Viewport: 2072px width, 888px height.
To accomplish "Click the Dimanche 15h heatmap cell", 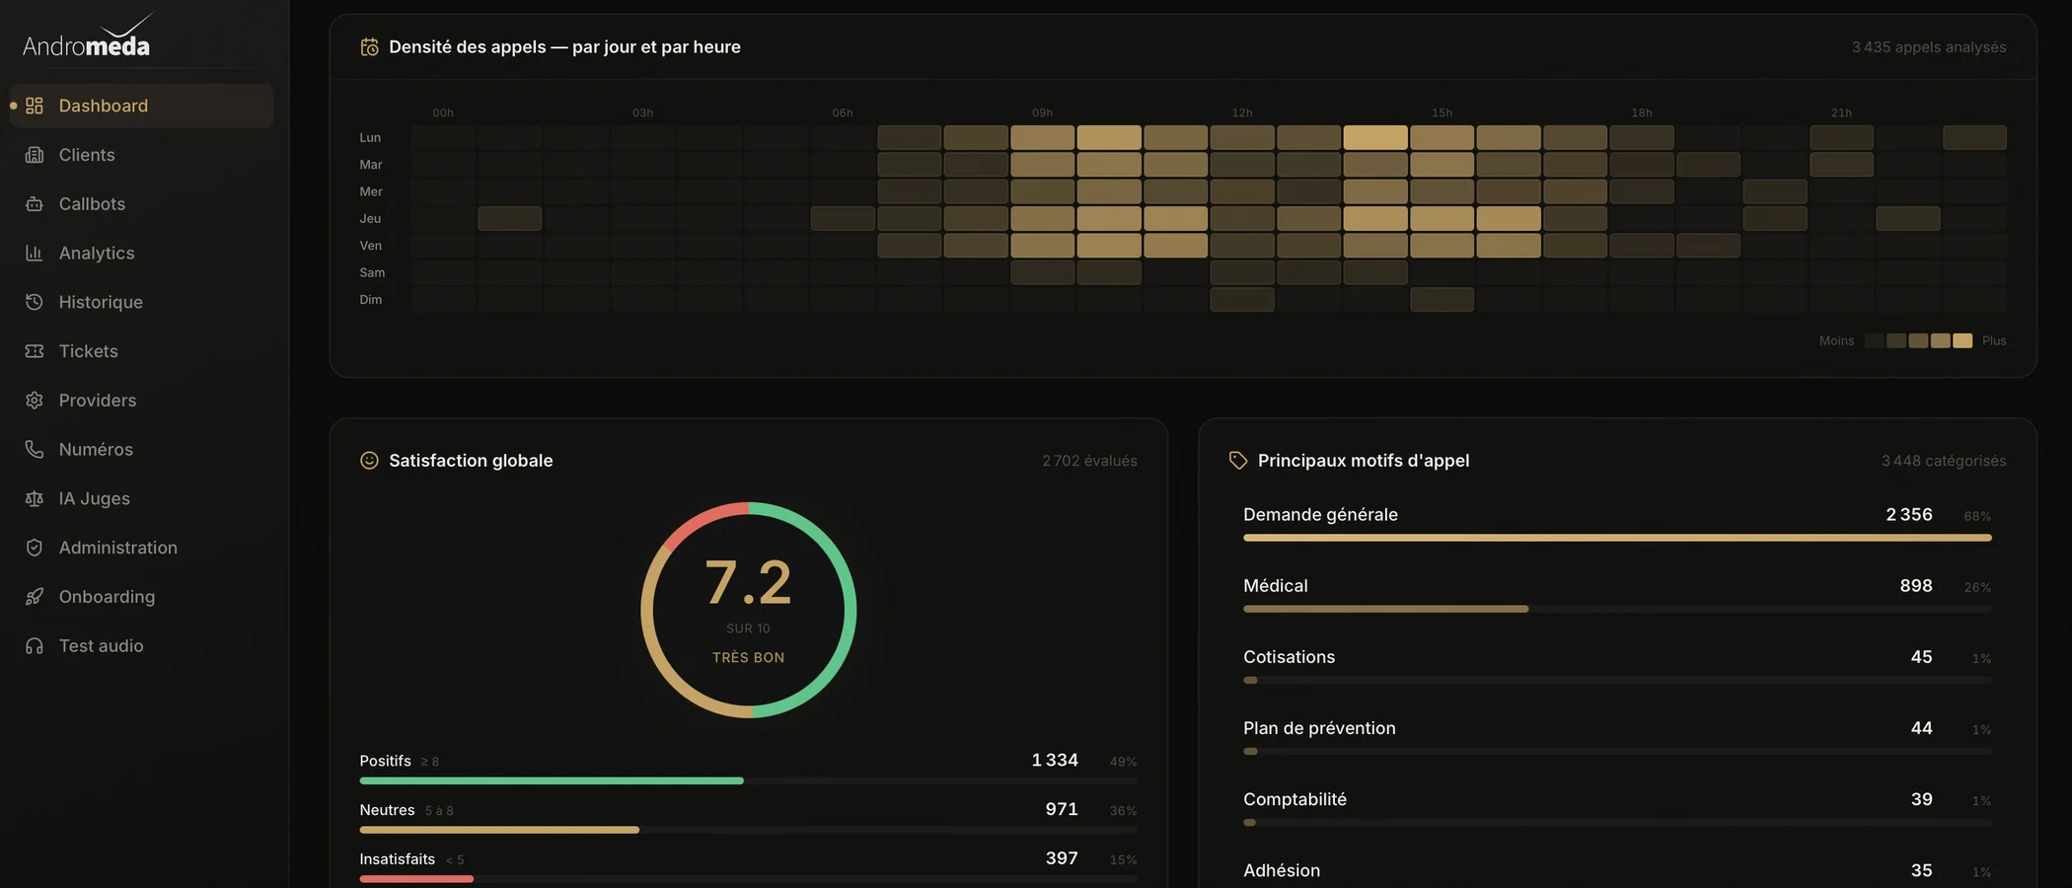I will click(1442, 299).
